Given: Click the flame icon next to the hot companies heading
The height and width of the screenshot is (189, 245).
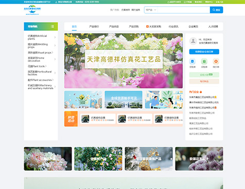Looking at the screenshot, I should [201, 92].
